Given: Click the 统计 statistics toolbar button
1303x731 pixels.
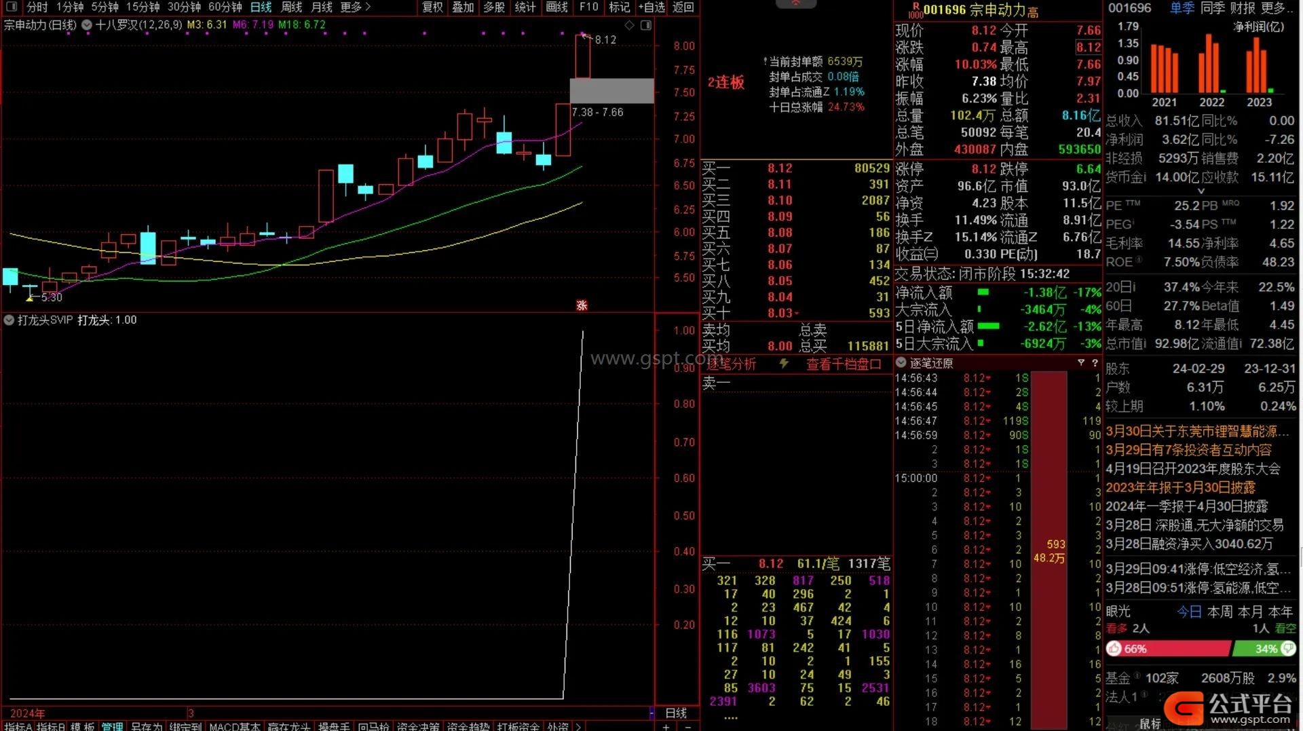Looking at the screenshot, I should [525, 7].
